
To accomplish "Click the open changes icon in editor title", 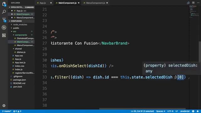I will 188,3.
